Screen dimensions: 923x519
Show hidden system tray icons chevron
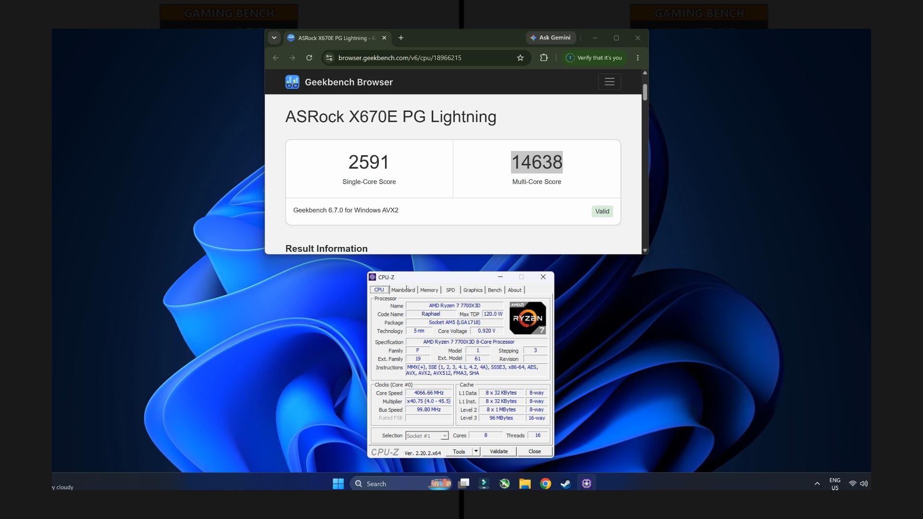[x=817, y=484]
